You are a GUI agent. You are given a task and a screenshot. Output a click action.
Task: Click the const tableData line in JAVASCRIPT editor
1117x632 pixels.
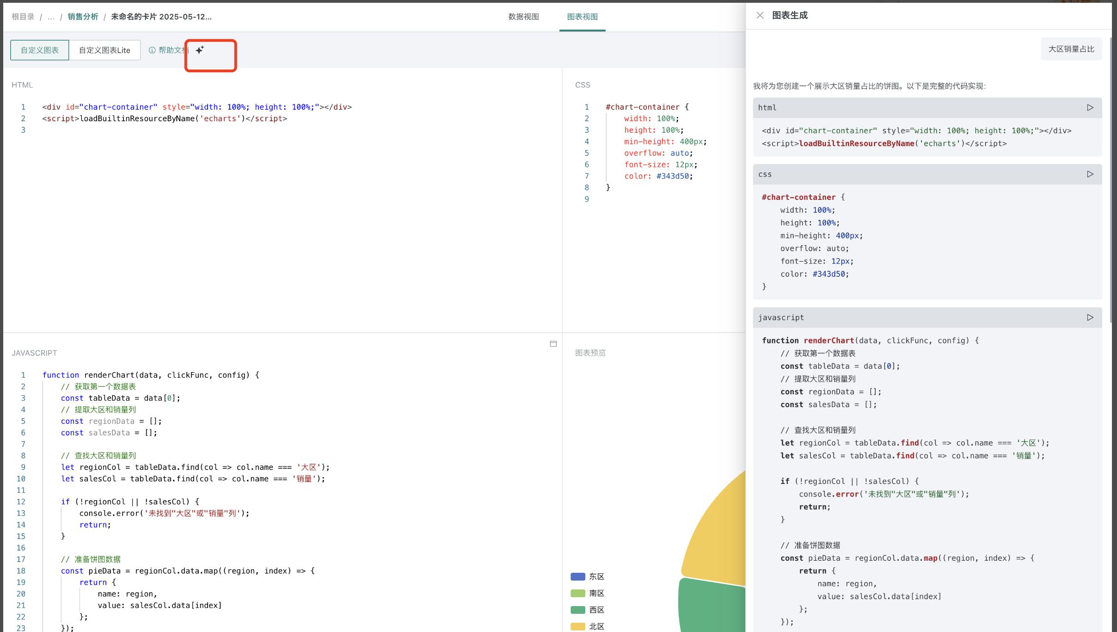coord(121,398)
